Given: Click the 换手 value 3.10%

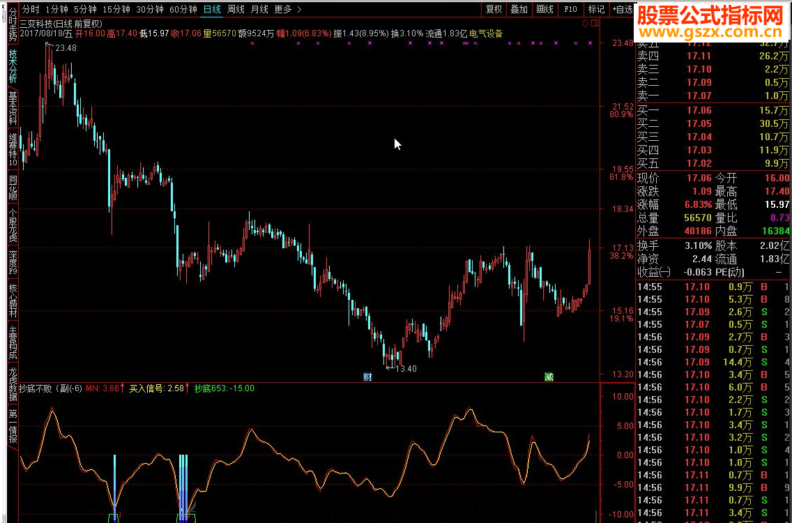Looking at the screenshot, I should [698, 246].
